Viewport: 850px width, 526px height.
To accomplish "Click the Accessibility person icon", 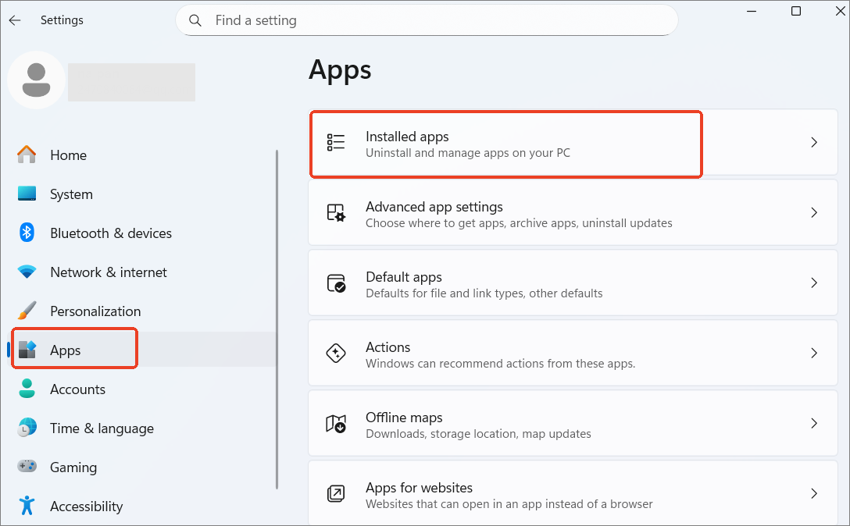I will [x=27, y=506].
